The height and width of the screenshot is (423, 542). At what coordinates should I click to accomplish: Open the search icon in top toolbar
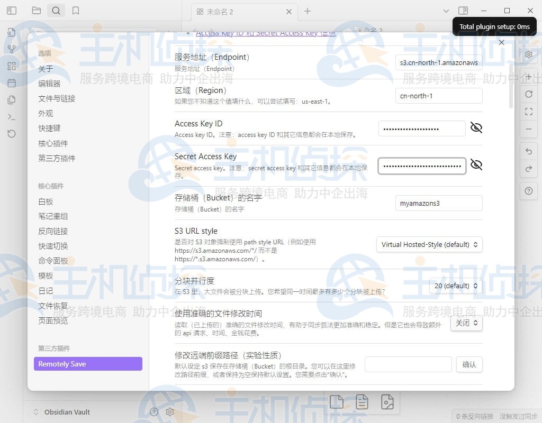point(56,10)
